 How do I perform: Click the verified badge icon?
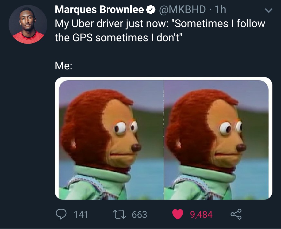[151, 10]
